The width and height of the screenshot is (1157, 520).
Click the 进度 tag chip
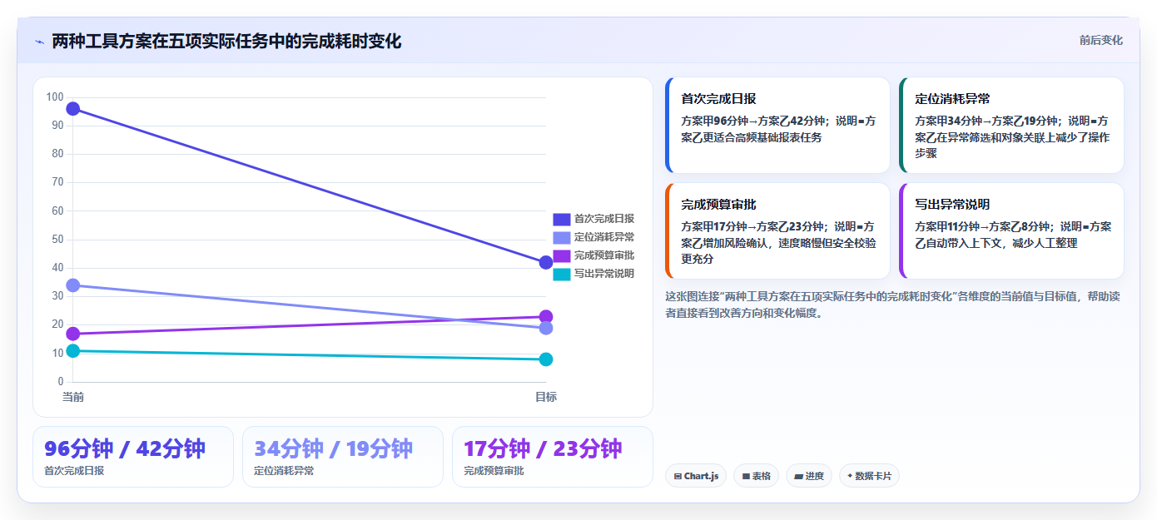pyautogui.click(x=809, y=476)
